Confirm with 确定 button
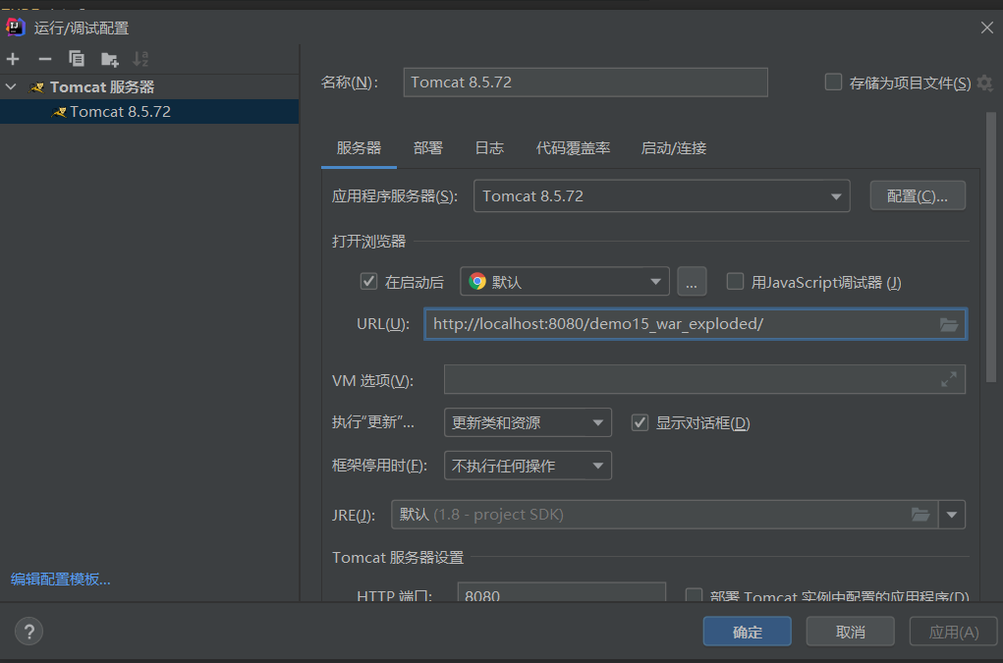Viewport: 1003px width, 663px height. pyautogui.click(x=748, y=632)
